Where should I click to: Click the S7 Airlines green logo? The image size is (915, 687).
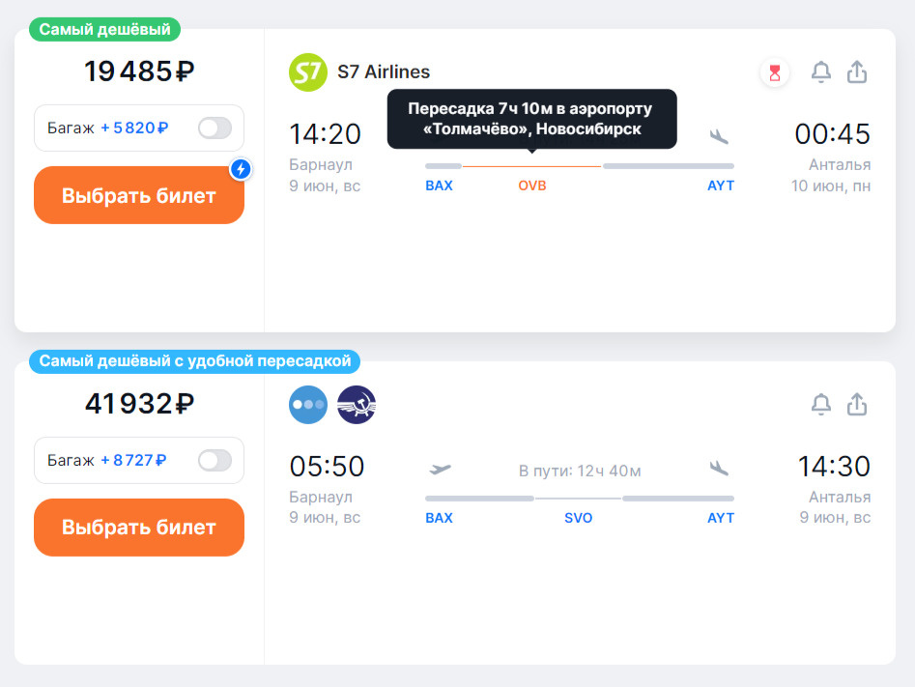(x=307, y=72)
